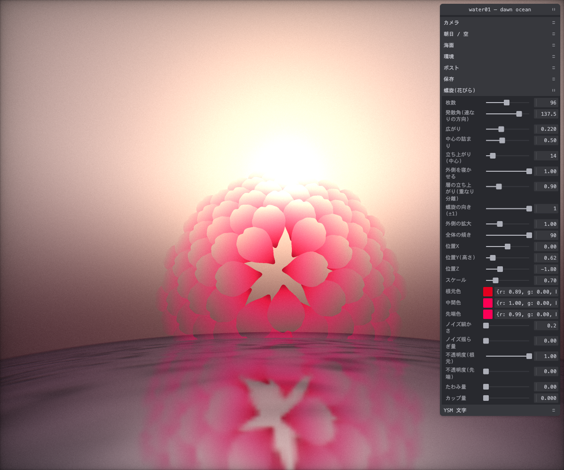Viewport: 564px width, 470px height.
Task: Click the 枚数 value field showing 96
Action: 546,103
